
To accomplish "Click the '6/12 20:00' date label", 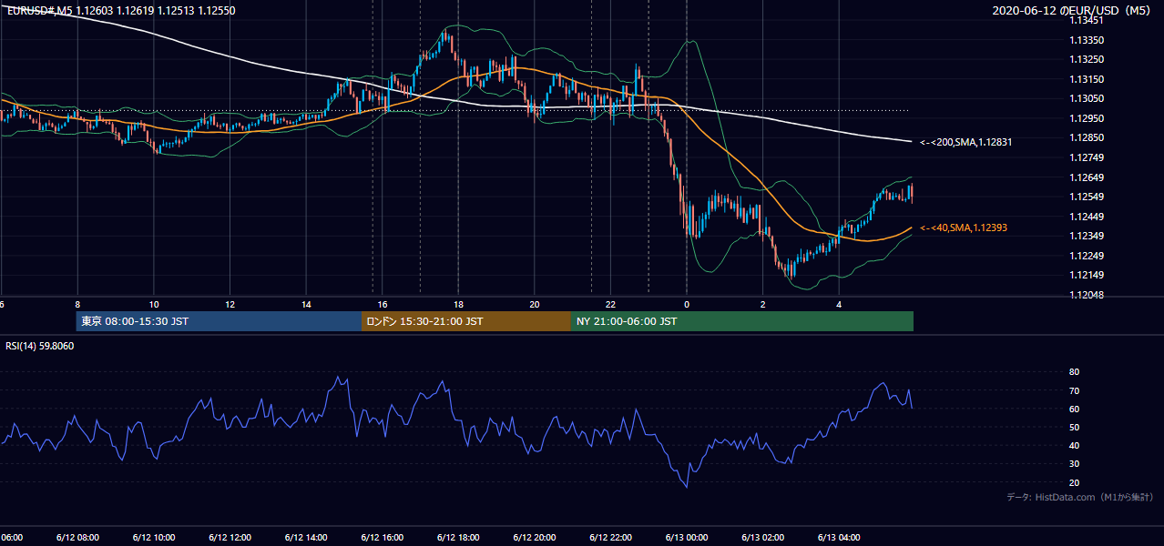I will pos(534,537).
